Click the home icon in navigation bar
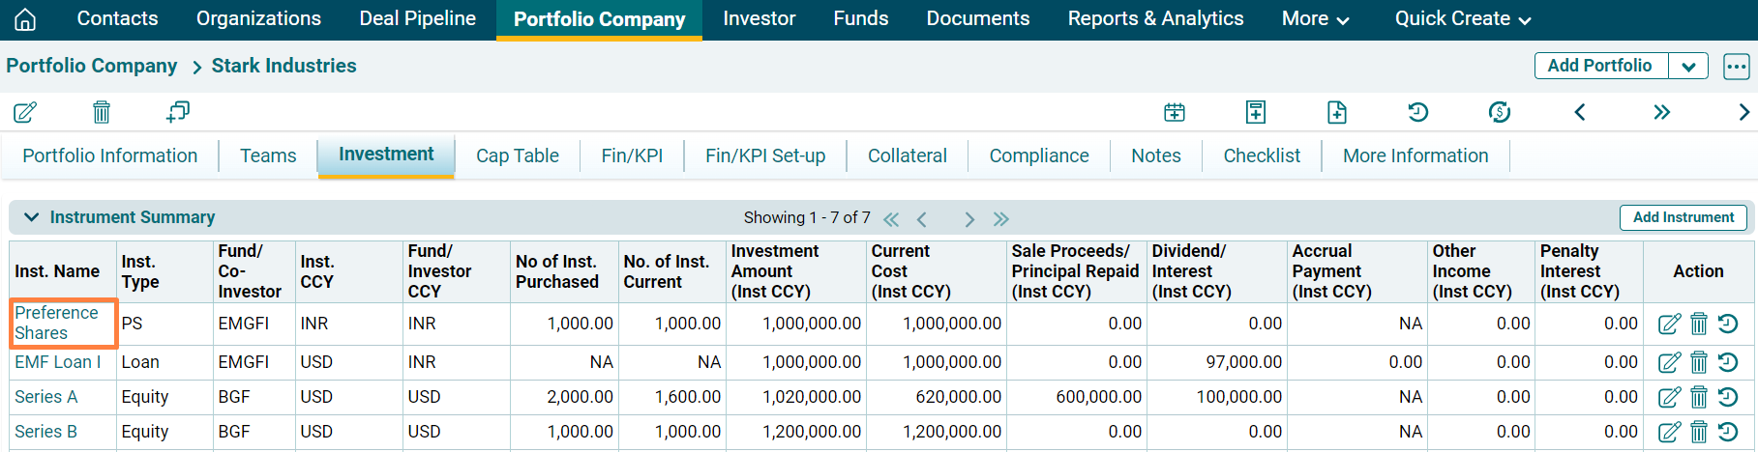1758x452 pixels. click(x=25, y=19)
